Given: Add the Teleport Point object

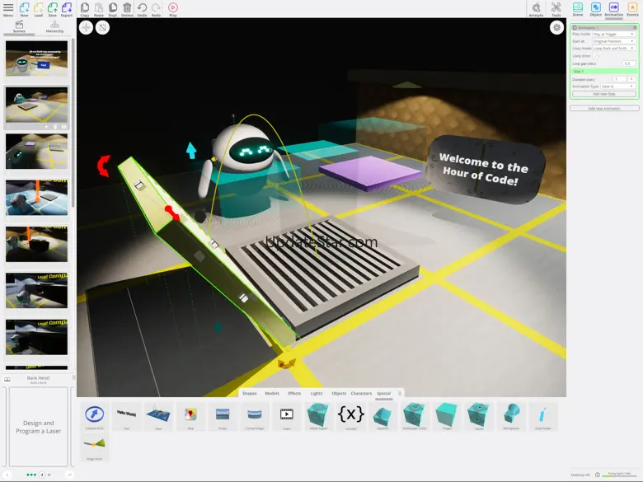Looking at the screenshot, I should tap(94, 416).
